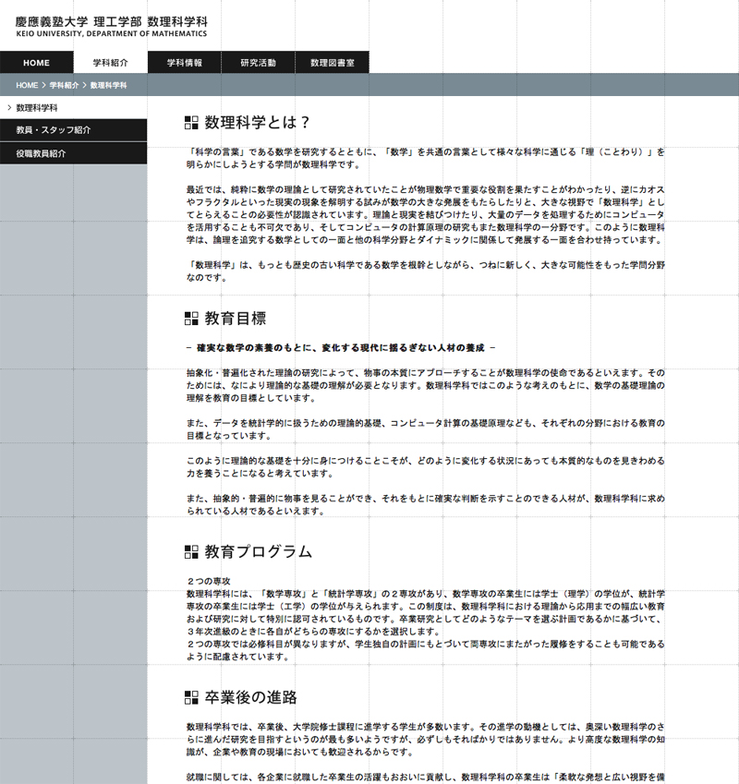Image resolution: width=739 pixels, height=784 pixels.
Task: Click the arrow marker before 数理科学科 in sidebar
Action: [8, 108]
